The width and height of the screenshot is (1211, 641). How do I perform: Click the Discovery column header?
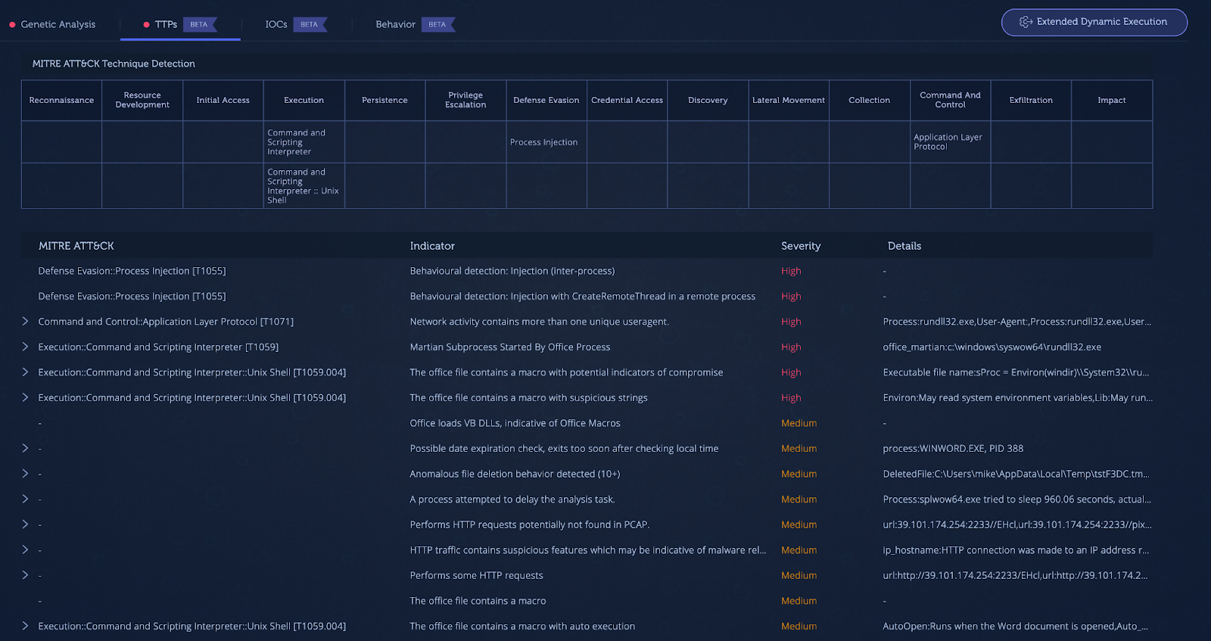tap(708, 100)
